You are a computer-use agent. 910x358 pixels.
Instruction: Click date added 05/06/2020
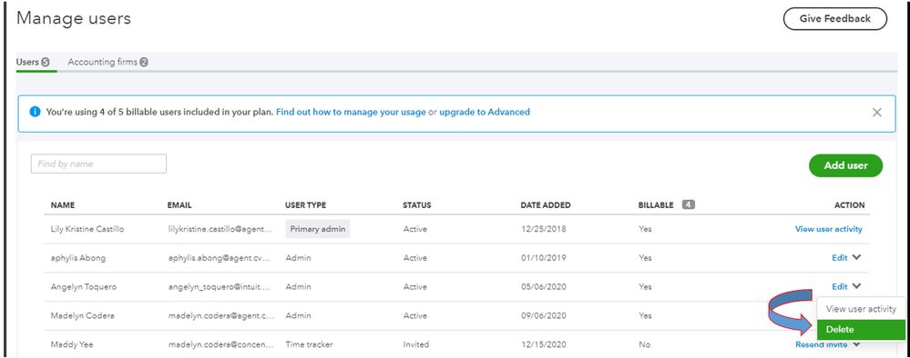click(543, 286)
